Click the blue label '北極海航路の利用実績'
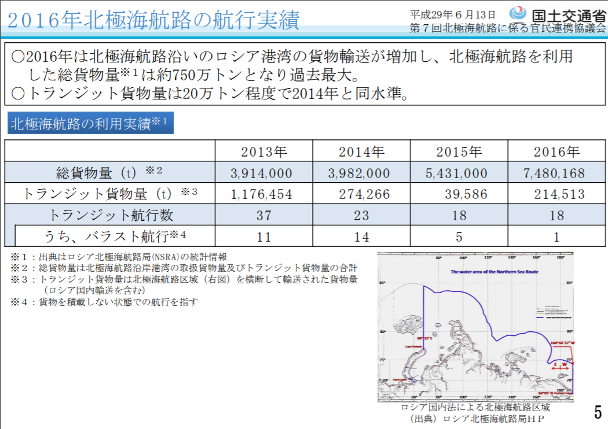This screenshot has height=429, width=608. tap(90, 123)
